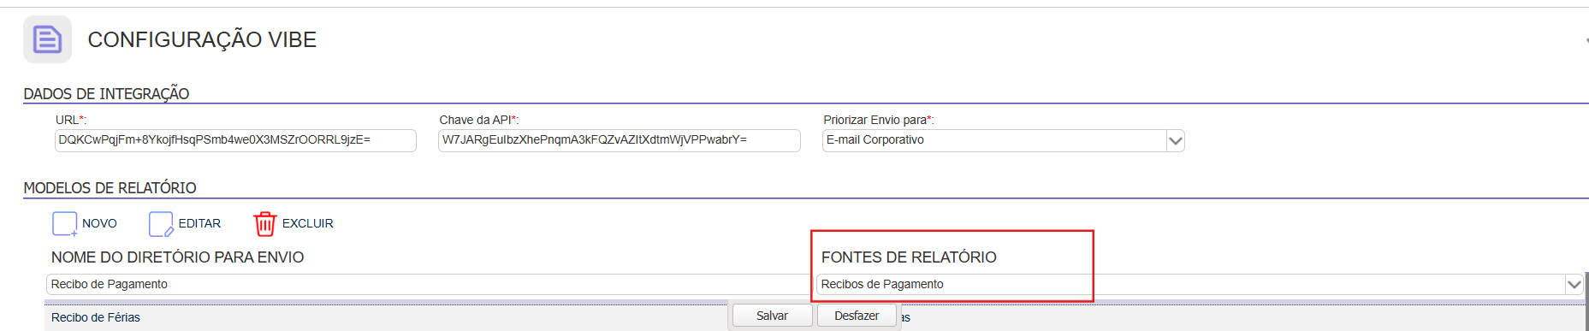This screenshot has height=331, width=1589.
Task: Click the Configuração Vibe document icon
Action: [47, 39]
